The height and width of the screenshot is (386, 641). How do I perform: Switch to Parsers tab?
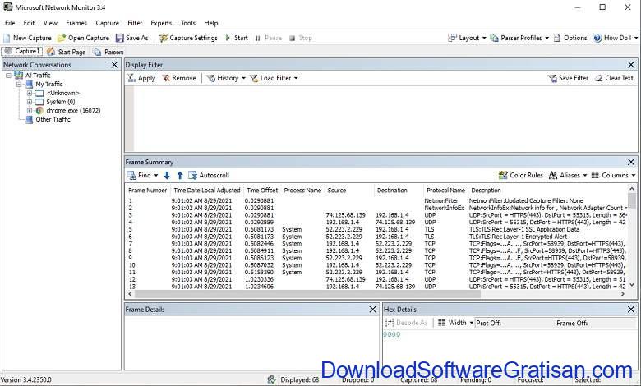(108, 52)
